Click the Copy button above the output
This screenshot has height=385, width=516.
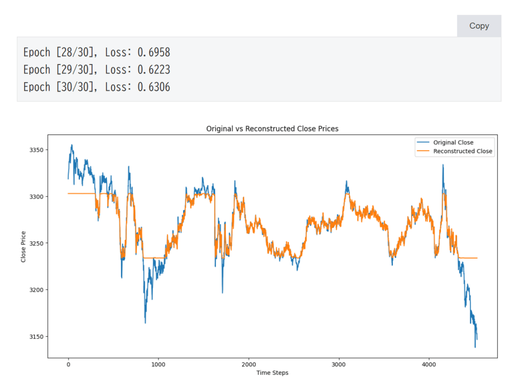coord(479,26)
